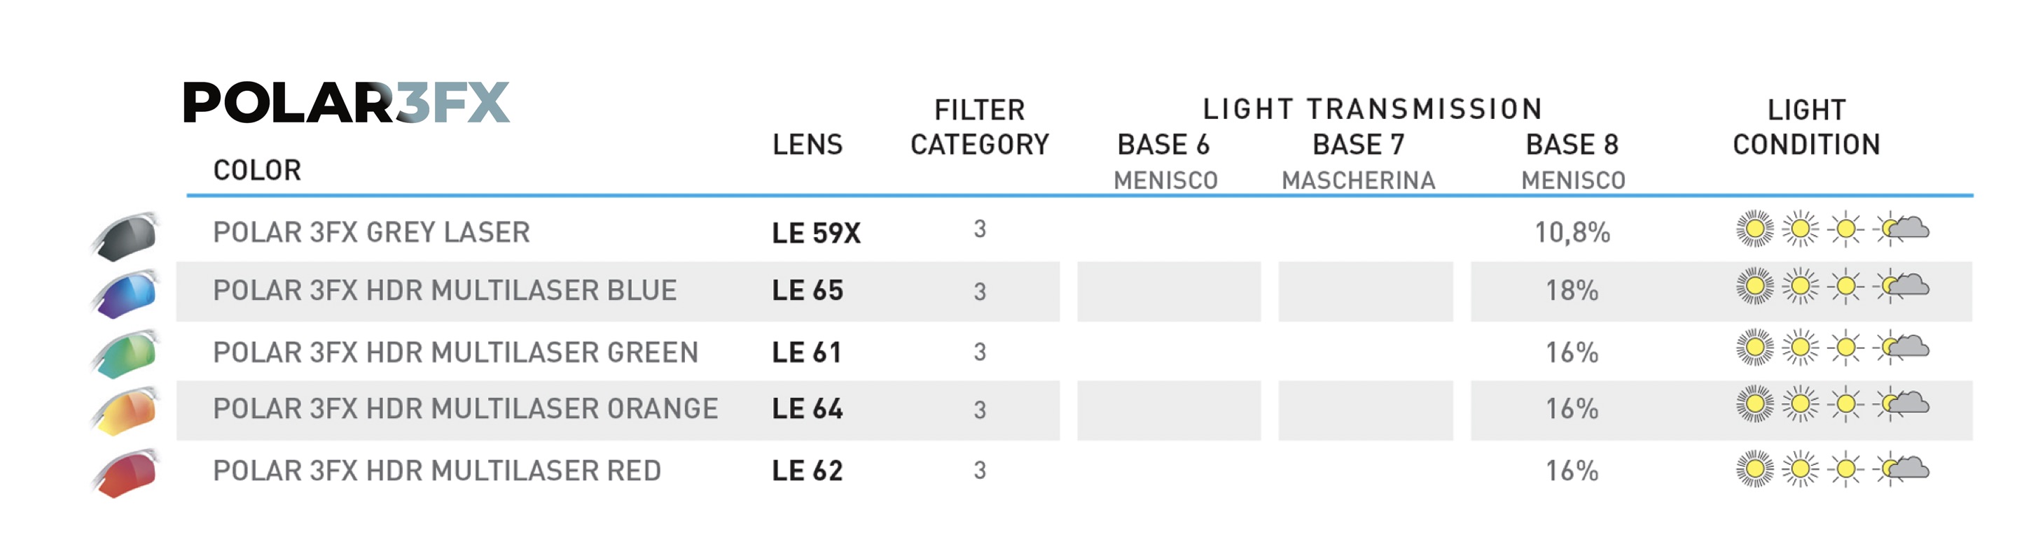The width and height of the screenshot is (2017, 551).
Task: Click the multilaser blue lens icon
Action: click(x=126, y=294)
